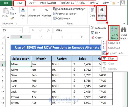Click the Select All corner triangle
Screen dimensions: 128x107
pos(3,37)
